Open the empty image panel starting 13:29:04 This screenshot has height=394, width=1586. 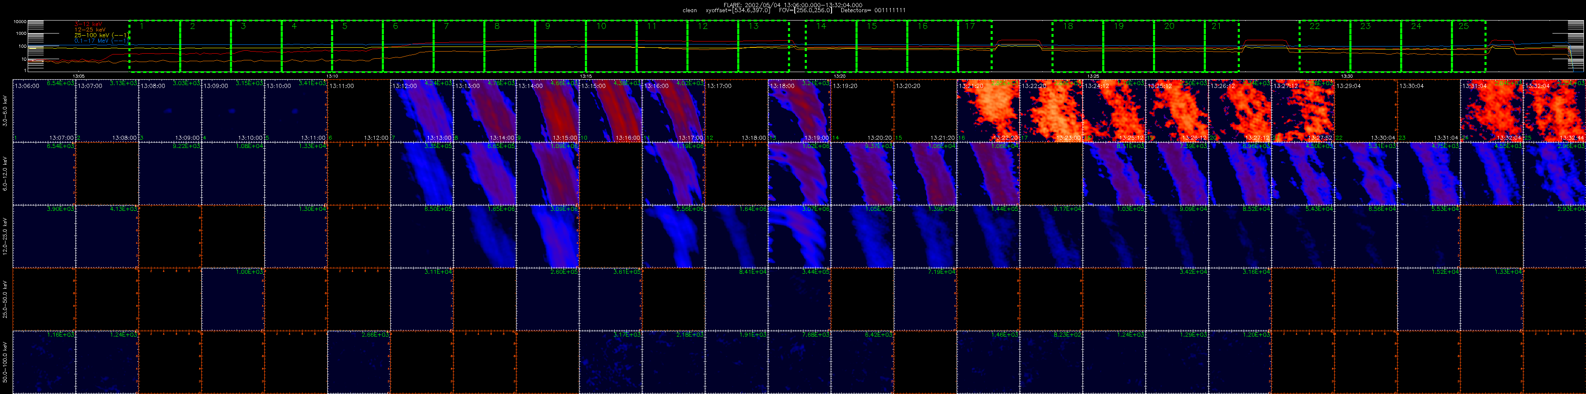(x=1366, y=111)
